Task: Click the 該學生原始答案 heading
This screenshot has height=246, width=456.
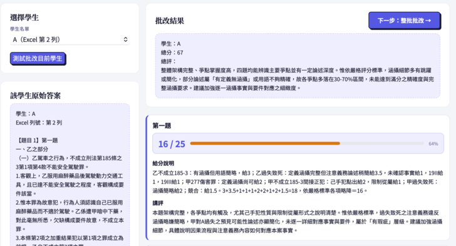Action: [35, 95]
